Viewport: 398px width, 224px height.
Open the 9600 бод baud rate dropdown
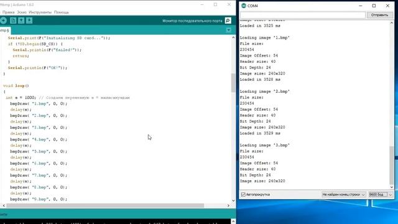tap(381, 195)
